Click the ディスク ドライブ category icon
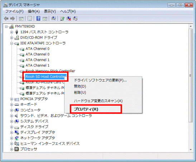Image resolution: width=196 pixels, height=162 pixels. pyautogui.click(x=16, y=127)
